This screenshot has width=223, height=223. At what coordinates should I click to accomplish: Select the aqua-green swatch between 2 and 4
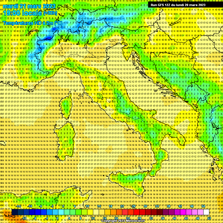point(67,212)
